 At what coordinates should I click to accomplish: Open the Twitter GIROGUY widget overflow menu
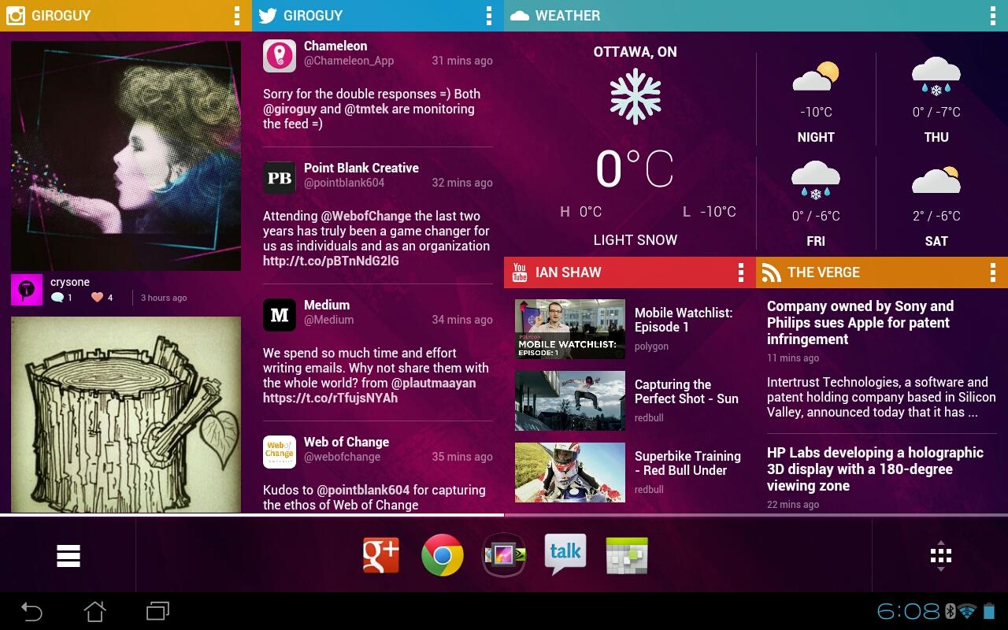488,15
